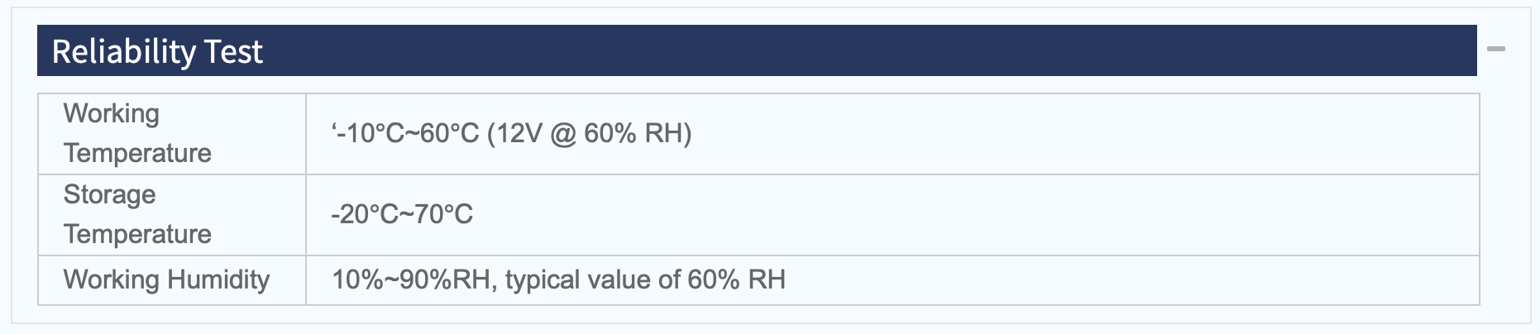Select the Working Humidity label cell
Image resolution: width=1540 pixels, height=334 pixels.
pos(172,279)
